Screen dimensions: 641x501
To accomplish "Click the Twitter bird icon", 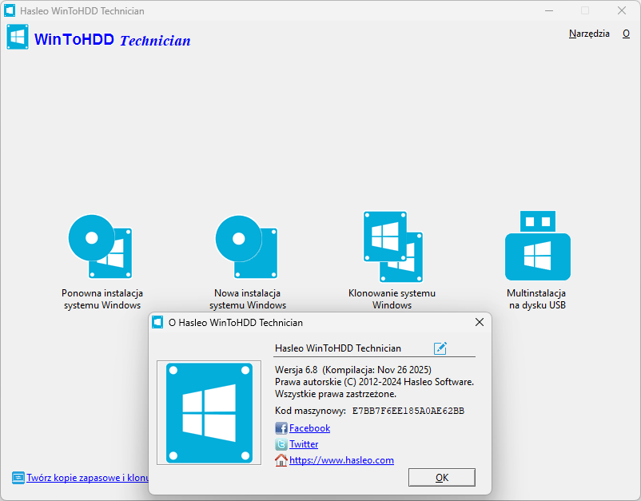I will pyautogui.click(x=281, y=444).
